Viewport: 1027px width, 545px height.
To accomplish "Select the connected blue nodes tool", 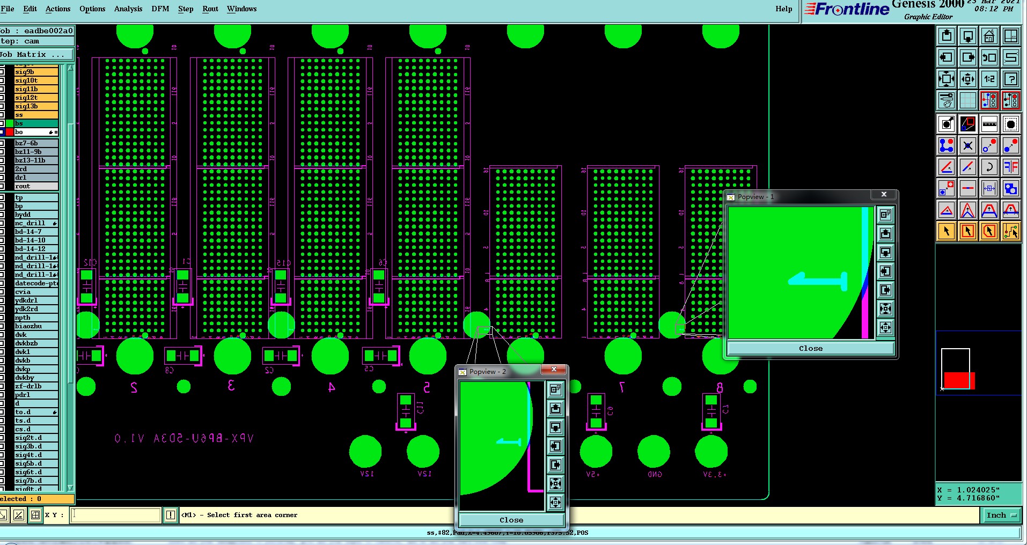I will pos(947,145).
